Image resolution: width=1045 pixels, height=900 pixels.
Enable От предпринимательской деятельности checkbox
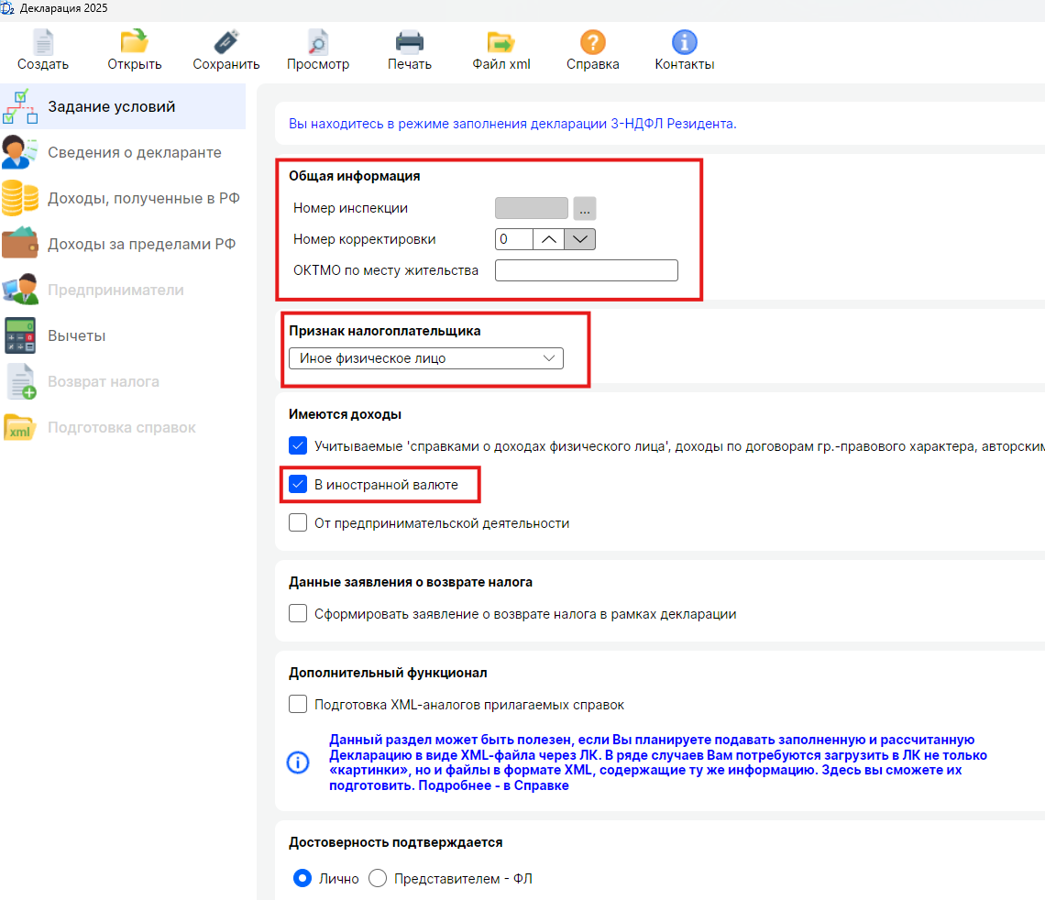click(298, 523)
